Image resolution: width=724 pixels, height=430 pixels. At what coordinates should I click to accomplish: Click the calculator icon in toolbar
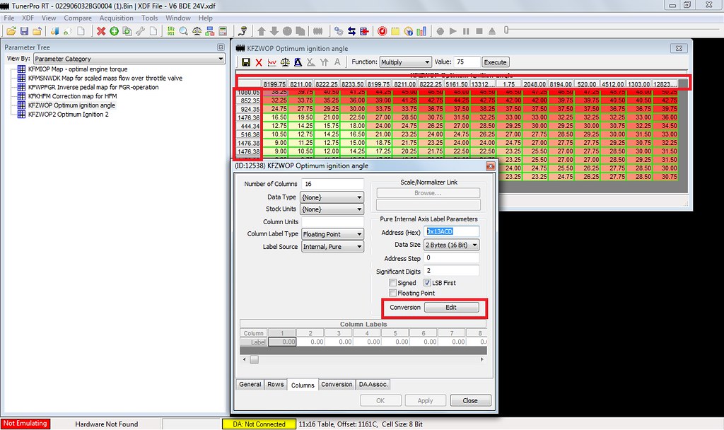coord(223,31)
